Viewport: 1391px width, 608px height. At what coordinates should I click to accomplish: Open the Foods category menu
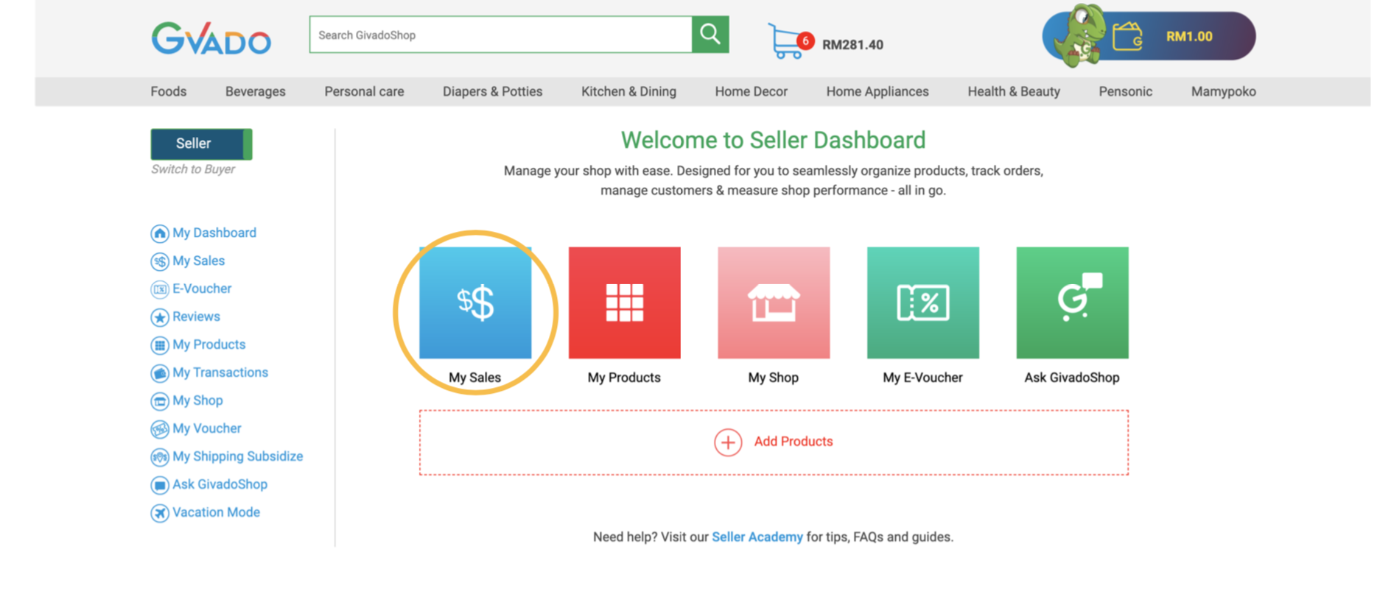(169, 91)
